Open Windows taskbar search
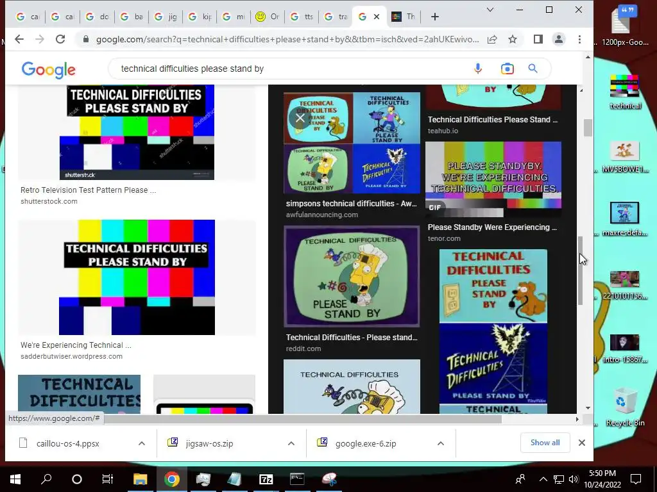 point(46,479)
